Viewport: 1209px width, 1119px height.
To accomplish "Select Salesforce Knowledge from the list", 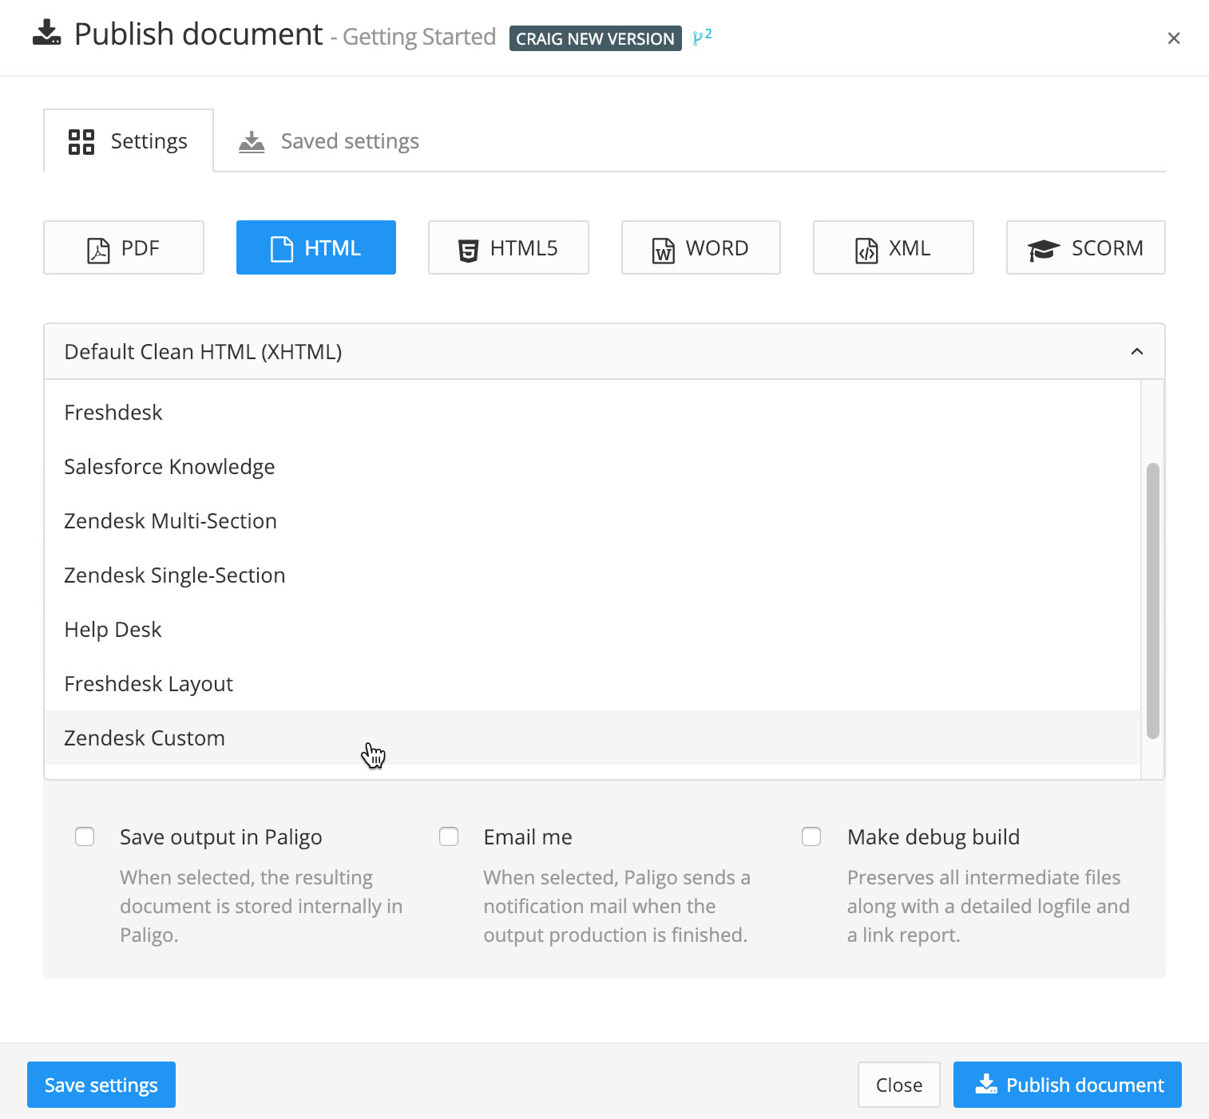I will tap(169, 466).
